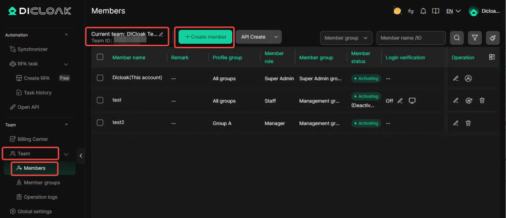
Task: Open Operation logs
Action: tap(37, 197)
